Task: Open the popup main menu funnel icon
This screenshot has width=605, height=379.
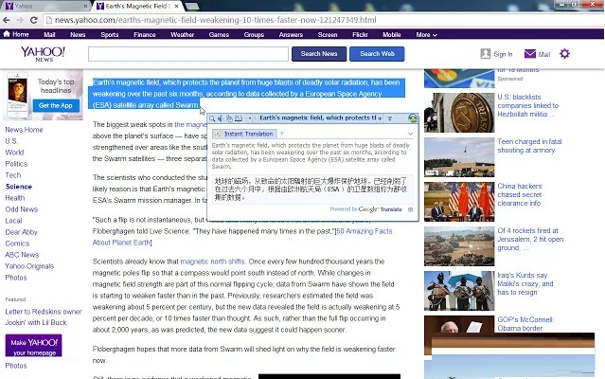Action: (x=390, y=118)
